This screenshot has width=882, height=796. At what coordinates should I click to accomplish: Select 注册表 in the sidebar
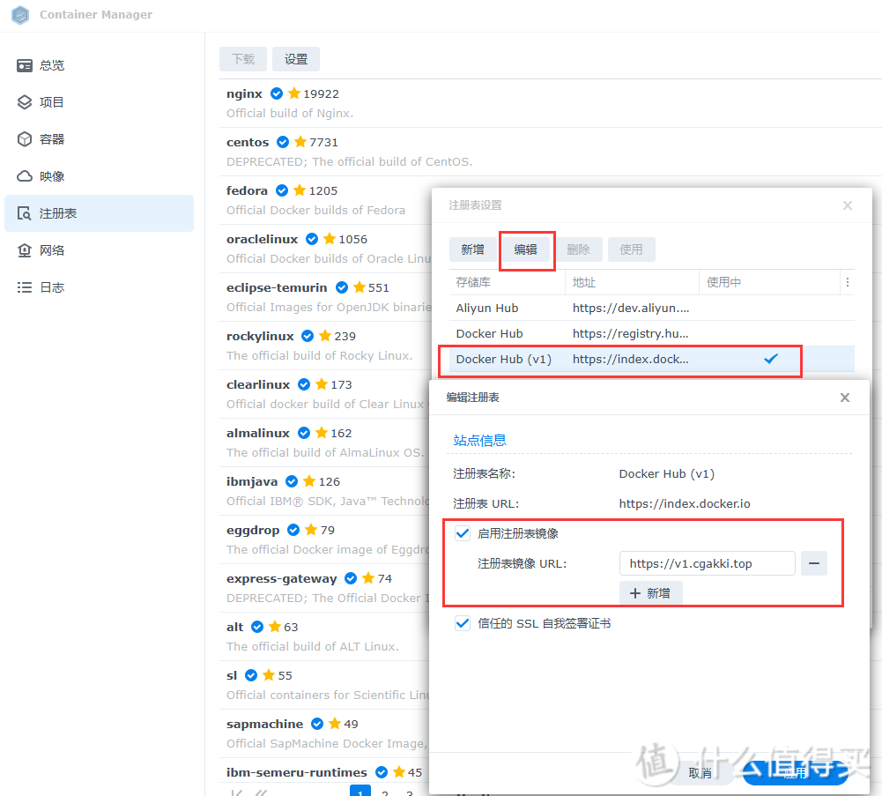57,213
